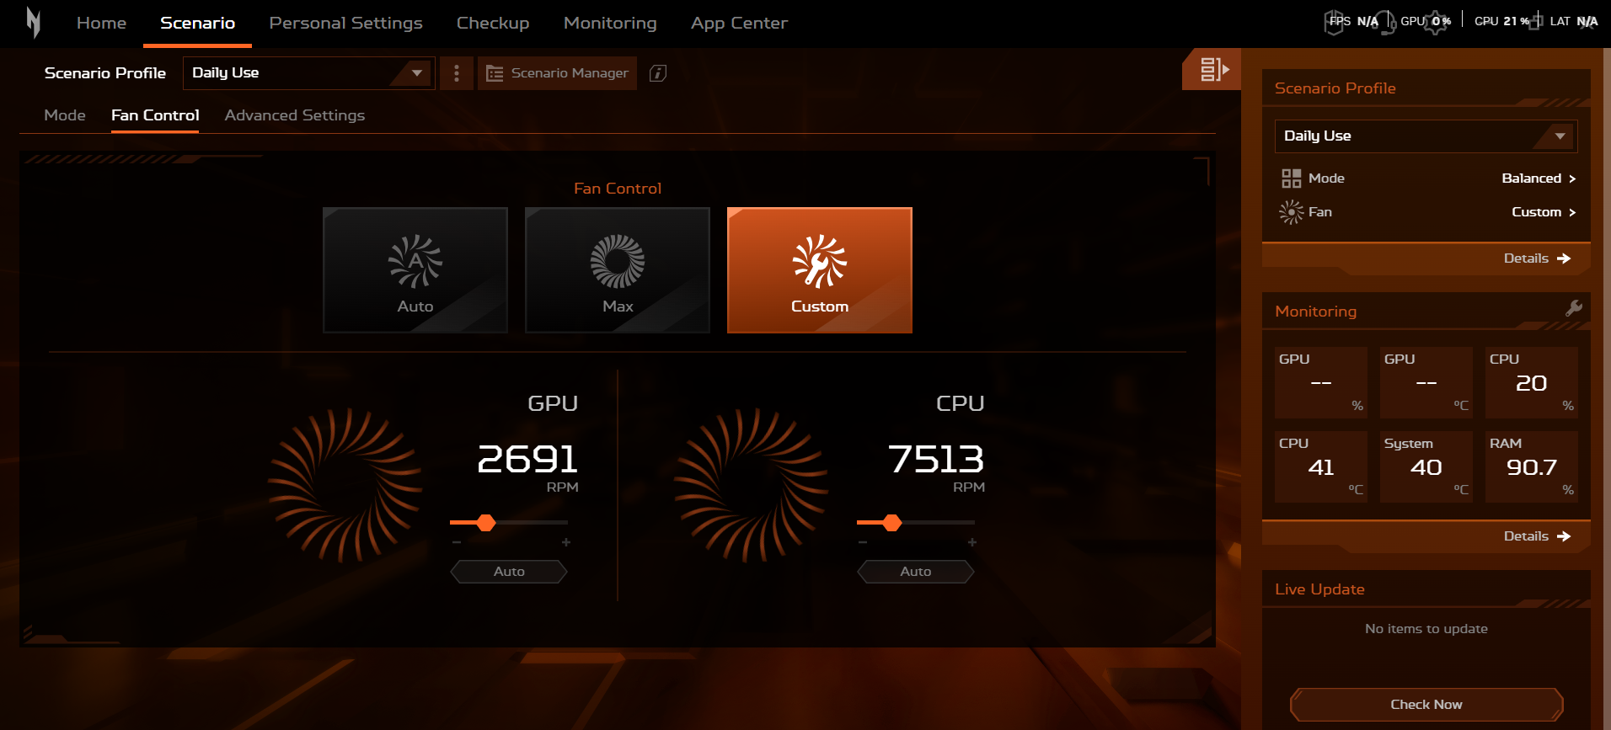Click the minus icon under CPU slider
Screen dimensions: 1611x730
click(863, 542)
